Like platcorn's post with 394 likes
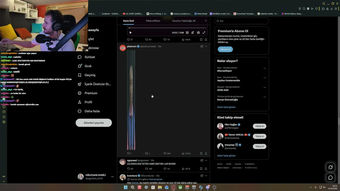This screenshot has width=340, height=191. [167, 153]
